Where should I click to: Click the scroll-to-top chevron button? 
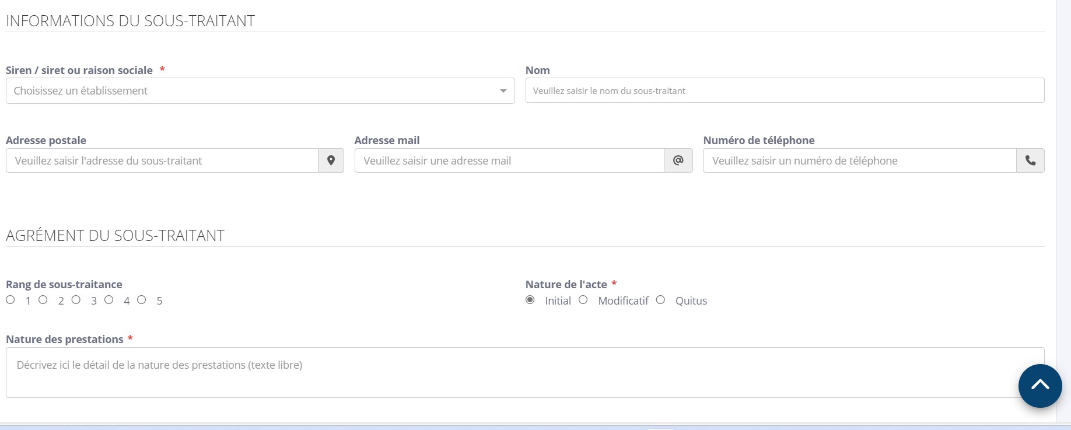[1039, 386]
